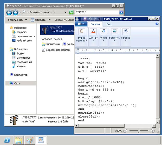This screenshot has height=145, width=162.
Task: Click the ASIN_7777 file icon in details pane
Action: pos(14,120)
